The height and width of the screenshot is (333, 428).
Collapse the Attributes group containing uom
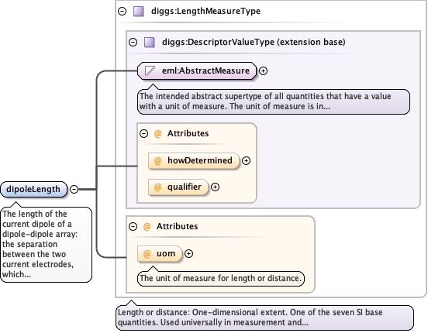tap(133, 226)
